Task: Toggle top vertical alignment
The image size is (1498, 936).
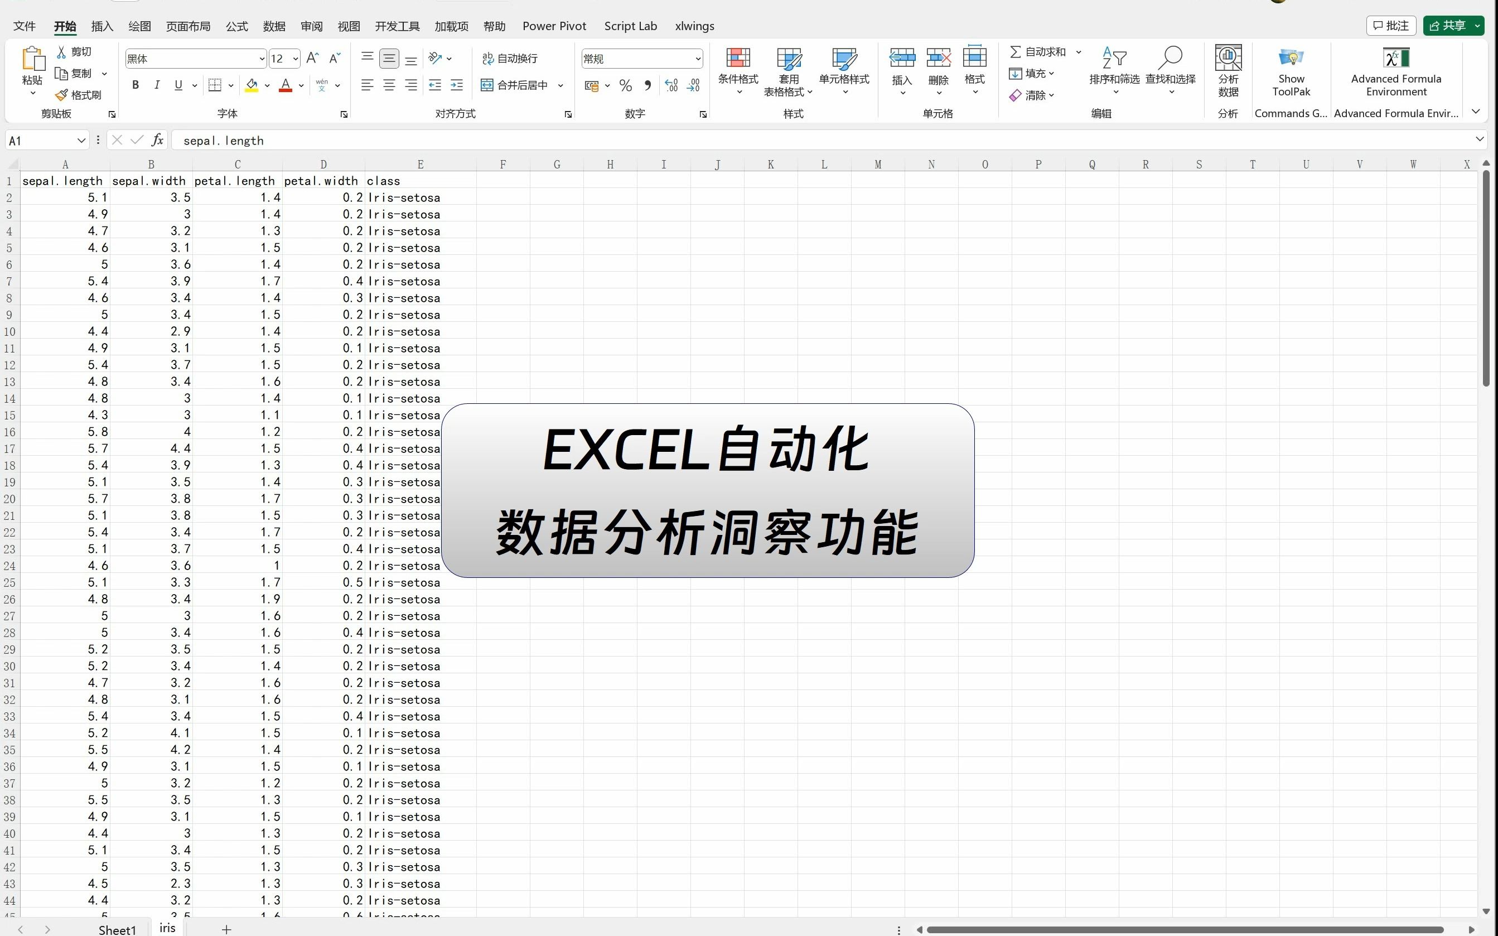Action: tap(368, 58)
